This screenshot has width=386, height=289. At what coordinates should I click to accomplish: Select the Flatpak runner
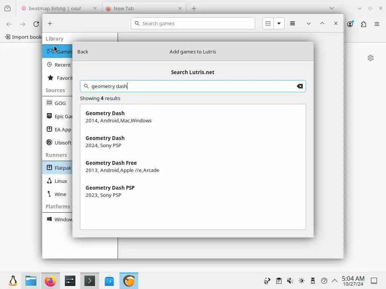(x=57, y=168)
